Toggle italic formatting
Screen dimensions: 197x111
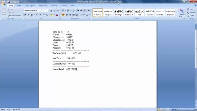coord(28,15)
